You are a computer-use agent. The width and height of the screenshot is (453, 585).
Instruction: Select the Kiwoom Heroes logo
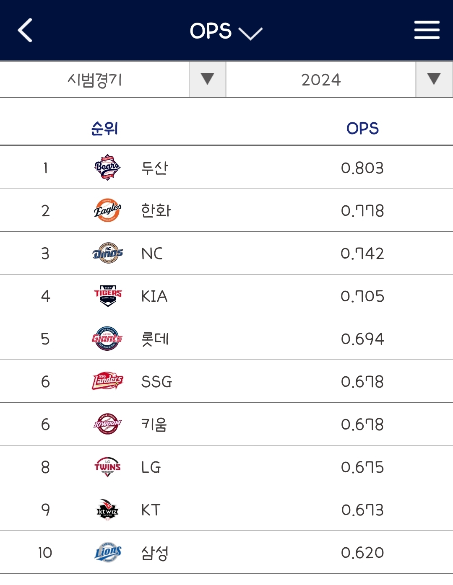pyautogui.click(x=107, y=424)
